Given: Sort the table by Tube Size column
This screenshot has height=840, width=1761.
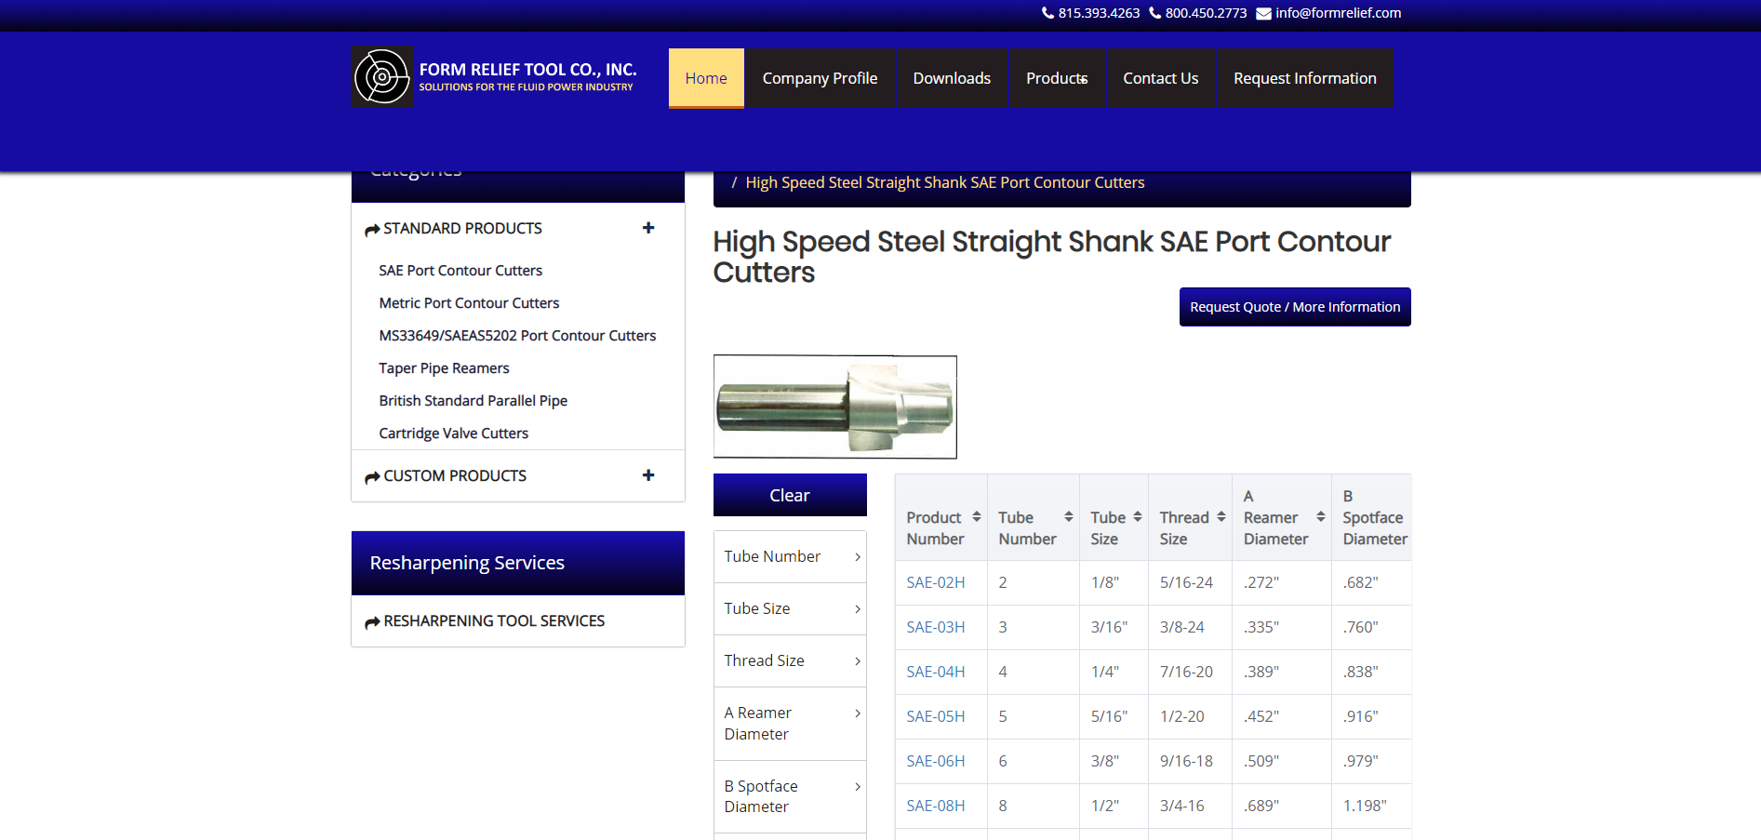Looking at the screenshot, I should (1137, 516).
